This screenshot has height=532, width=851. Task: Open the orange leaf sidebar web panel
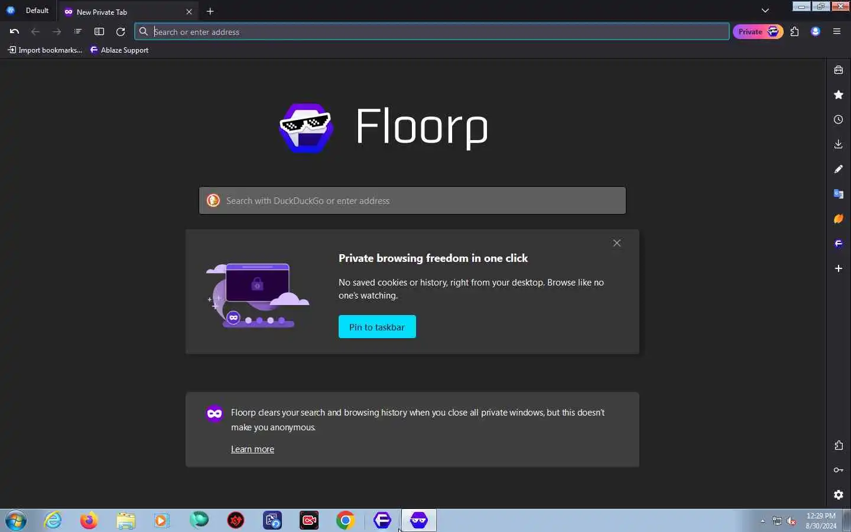839,219
